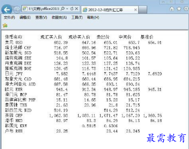Screen dimensions: 189x149
Task: Click the 澳门元 MOP row label
Action: coord(16,95)
